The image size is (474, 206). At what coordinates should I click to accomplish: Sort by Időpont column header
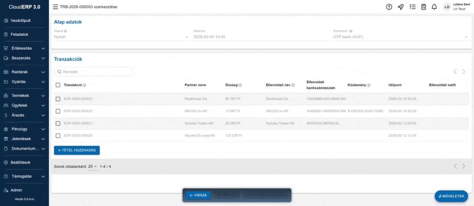pyautogui.click(x=395, y=85)
